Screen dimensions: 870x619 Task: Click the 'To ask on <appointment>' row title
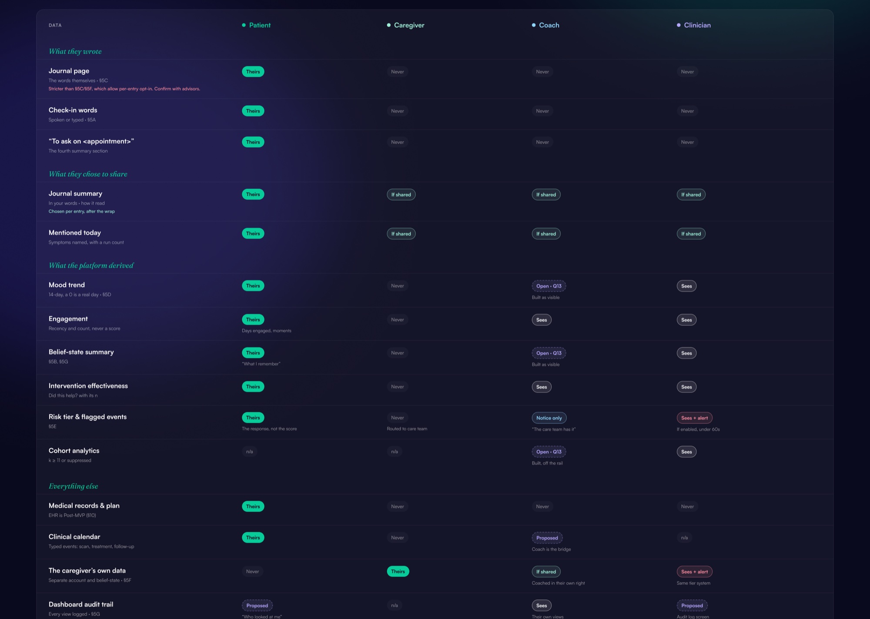pyautogui.click(x=91, y=141)
